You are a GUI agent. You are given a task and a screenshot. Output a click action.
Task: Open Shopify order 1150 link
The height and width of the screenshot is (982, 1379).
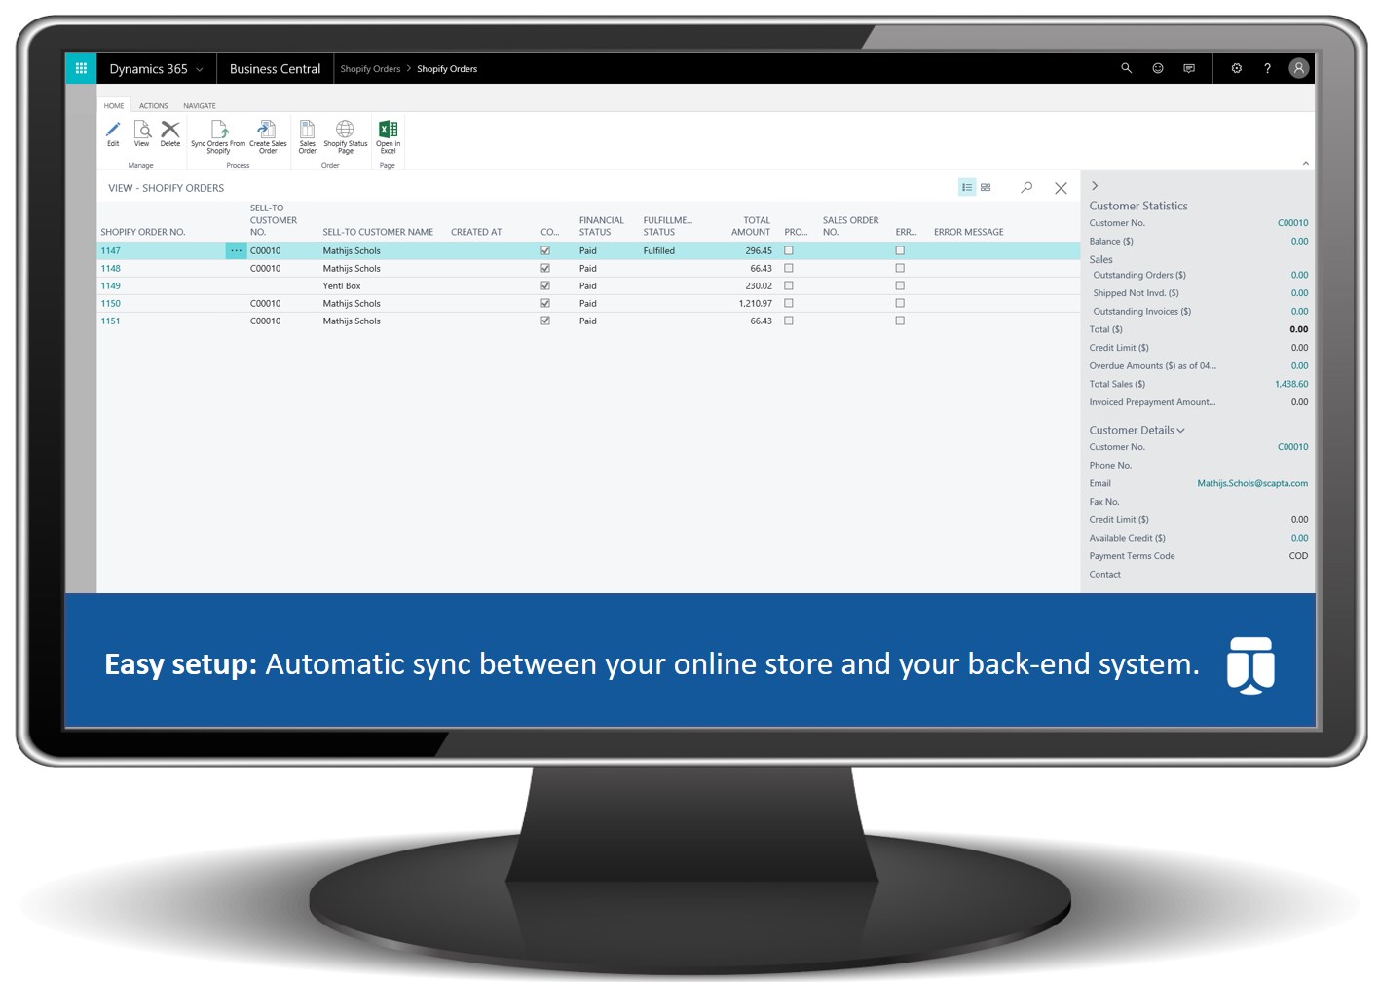111,303
